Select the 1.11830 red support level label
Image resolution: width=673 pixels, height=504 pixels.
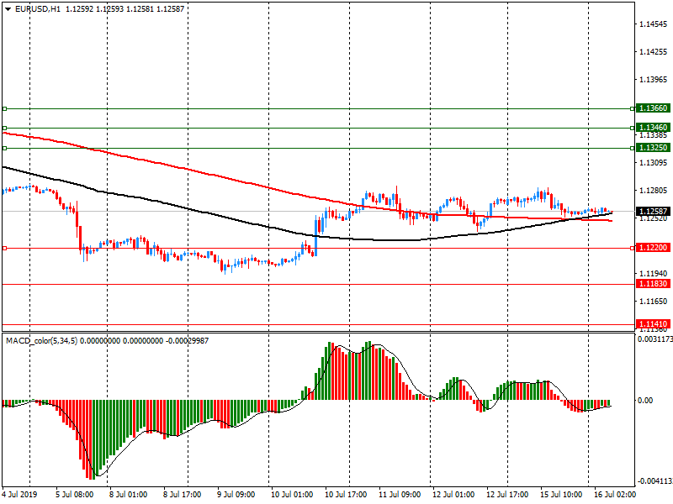click(x=654, y=284)
